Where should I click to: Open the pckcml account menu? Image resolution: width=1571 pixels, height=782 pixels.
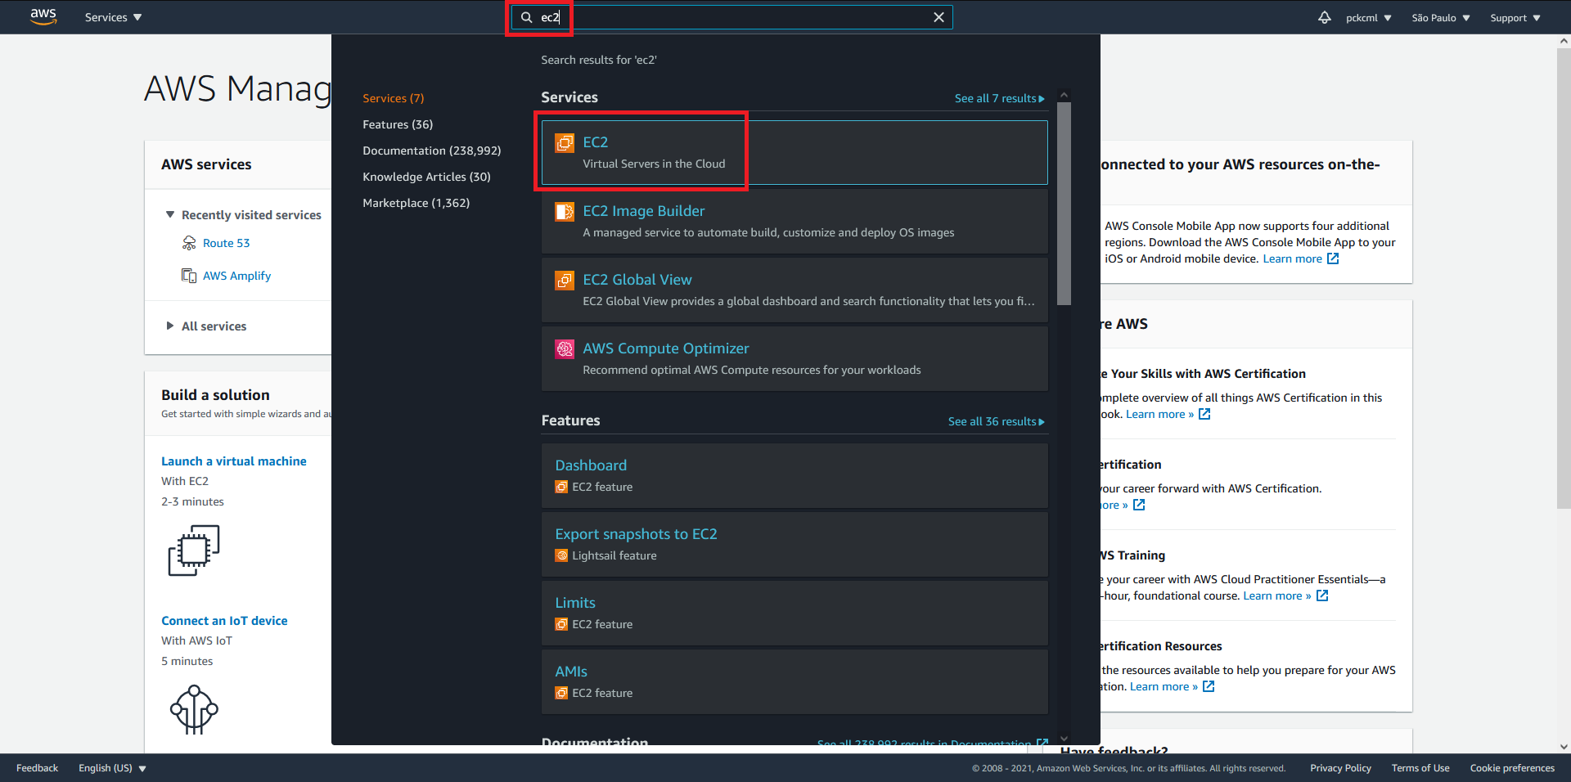(1367, 17)
